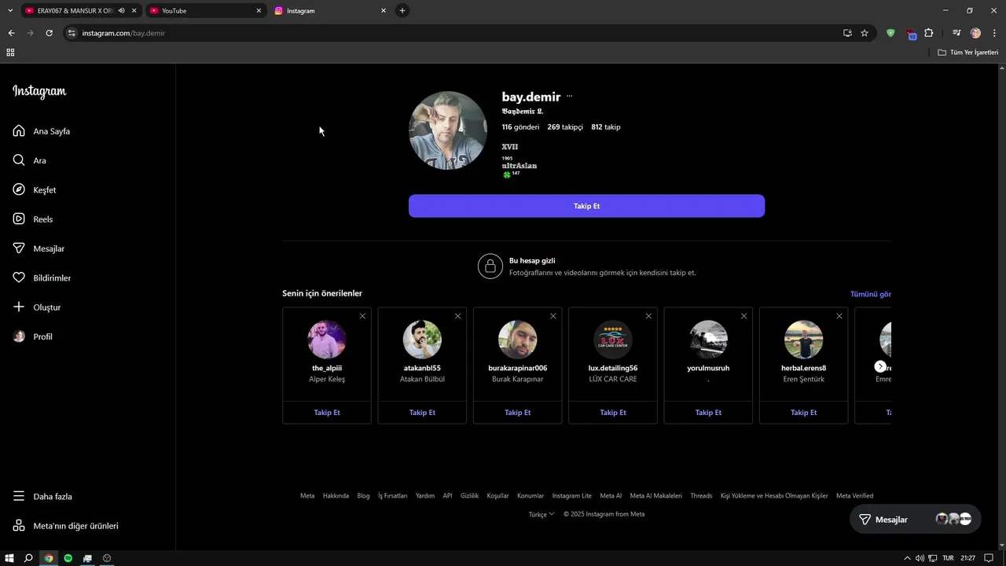Click the bay.demir profile picture
The height and width of the screenshot is (566, 1006).
pyautogui.click(x=448, y=130)
